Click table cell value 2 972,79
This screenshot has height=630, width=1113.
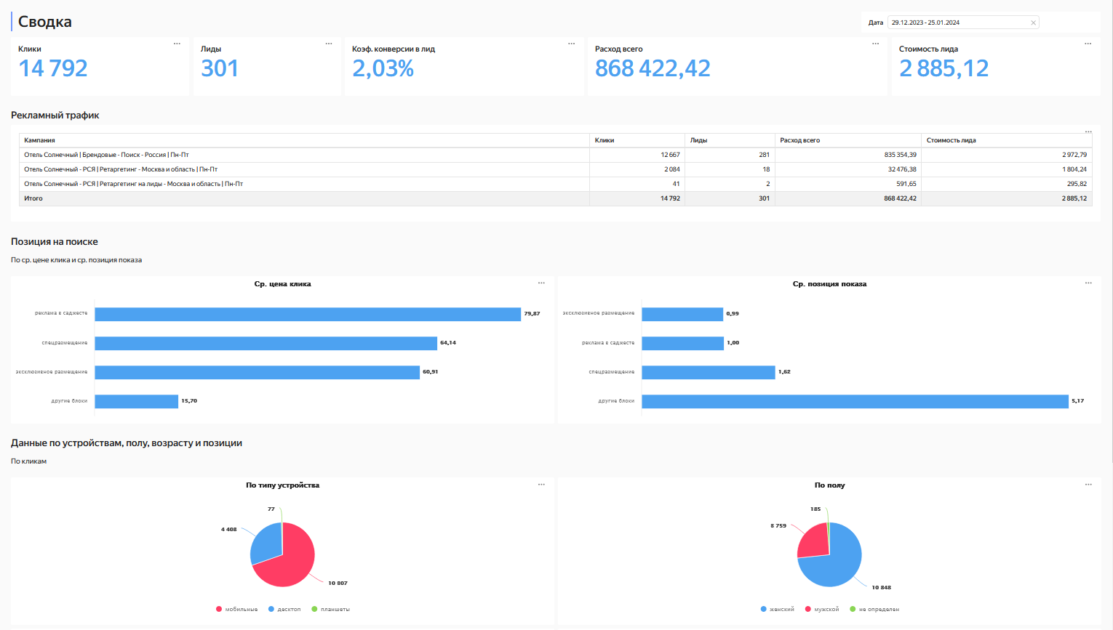coord(1074,155)
